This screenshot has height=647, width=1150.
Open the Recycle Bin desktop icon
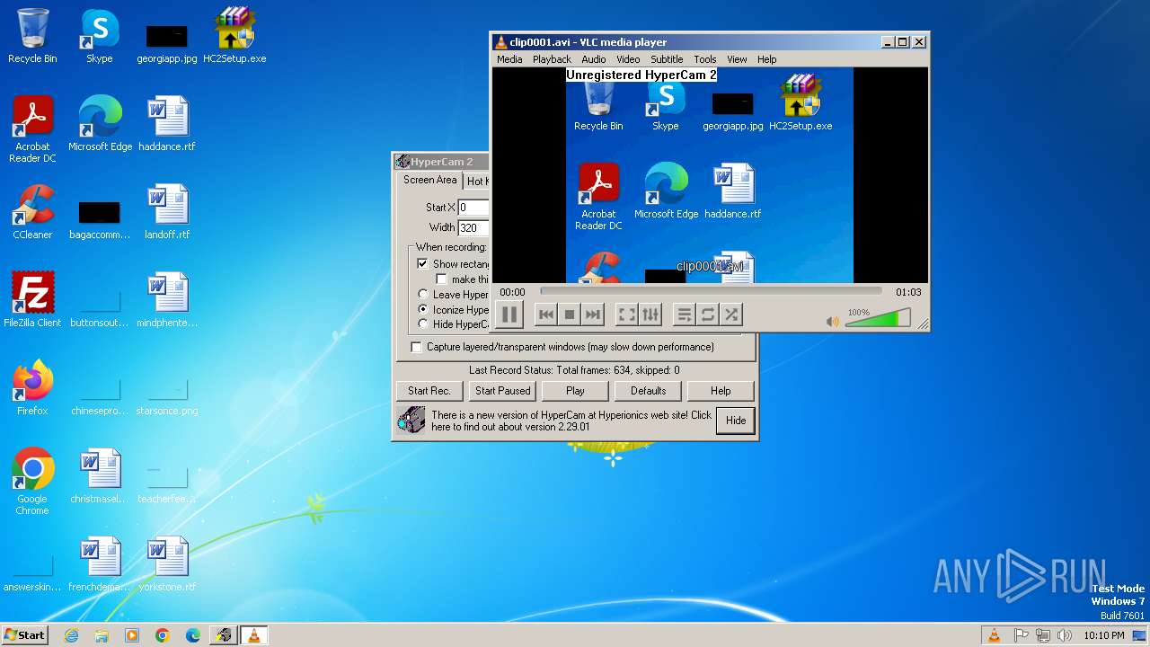click(x=32, y=37)
